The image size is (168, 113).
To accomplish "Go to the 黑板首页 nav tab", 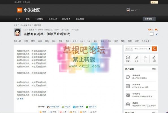I will tap(66, 19).
